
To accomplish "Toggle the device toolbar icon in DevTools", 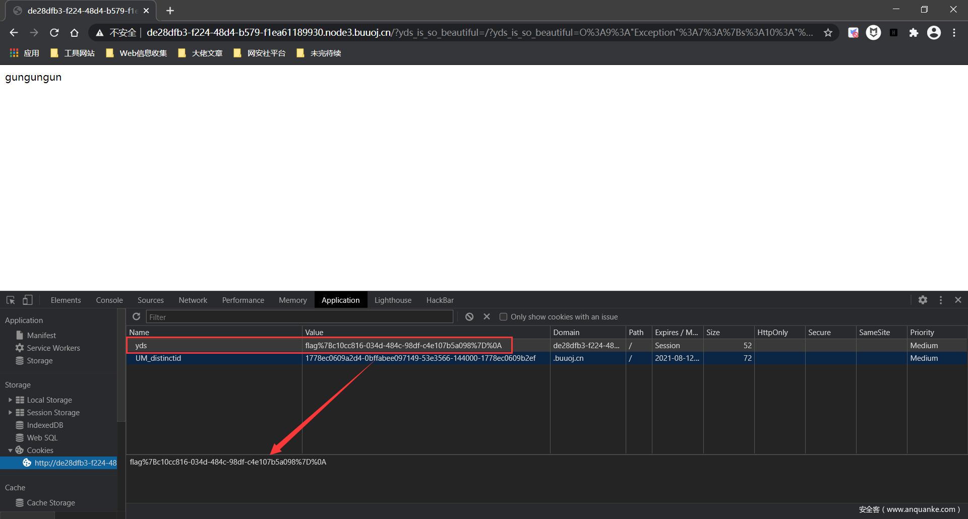I will (28, 300).
